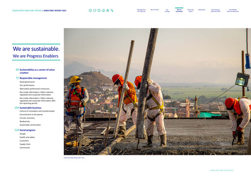The image size is (251, 178).
Task: Click the construction workers photo
Action: point(157,91)
